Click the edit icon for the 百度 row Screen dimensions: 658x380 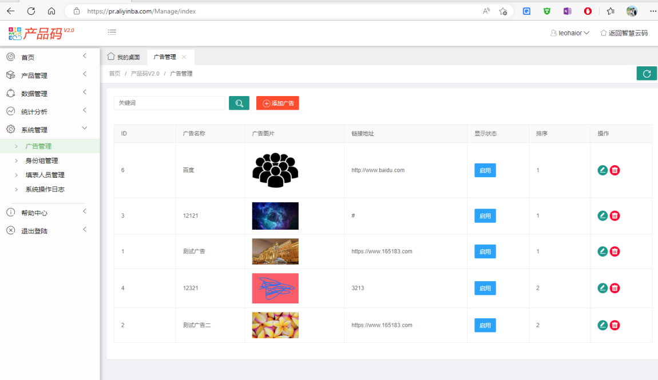pyautogui.click(x=602, y=170)
